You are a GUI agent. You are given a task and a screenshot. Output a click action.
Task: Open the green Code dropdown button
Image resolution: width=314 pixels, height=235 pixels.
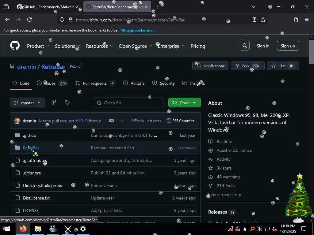[184, 103]
